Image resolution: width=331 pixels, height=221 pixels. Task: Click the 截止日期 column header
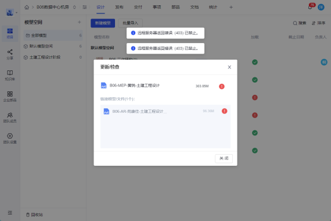pos(296,37)
